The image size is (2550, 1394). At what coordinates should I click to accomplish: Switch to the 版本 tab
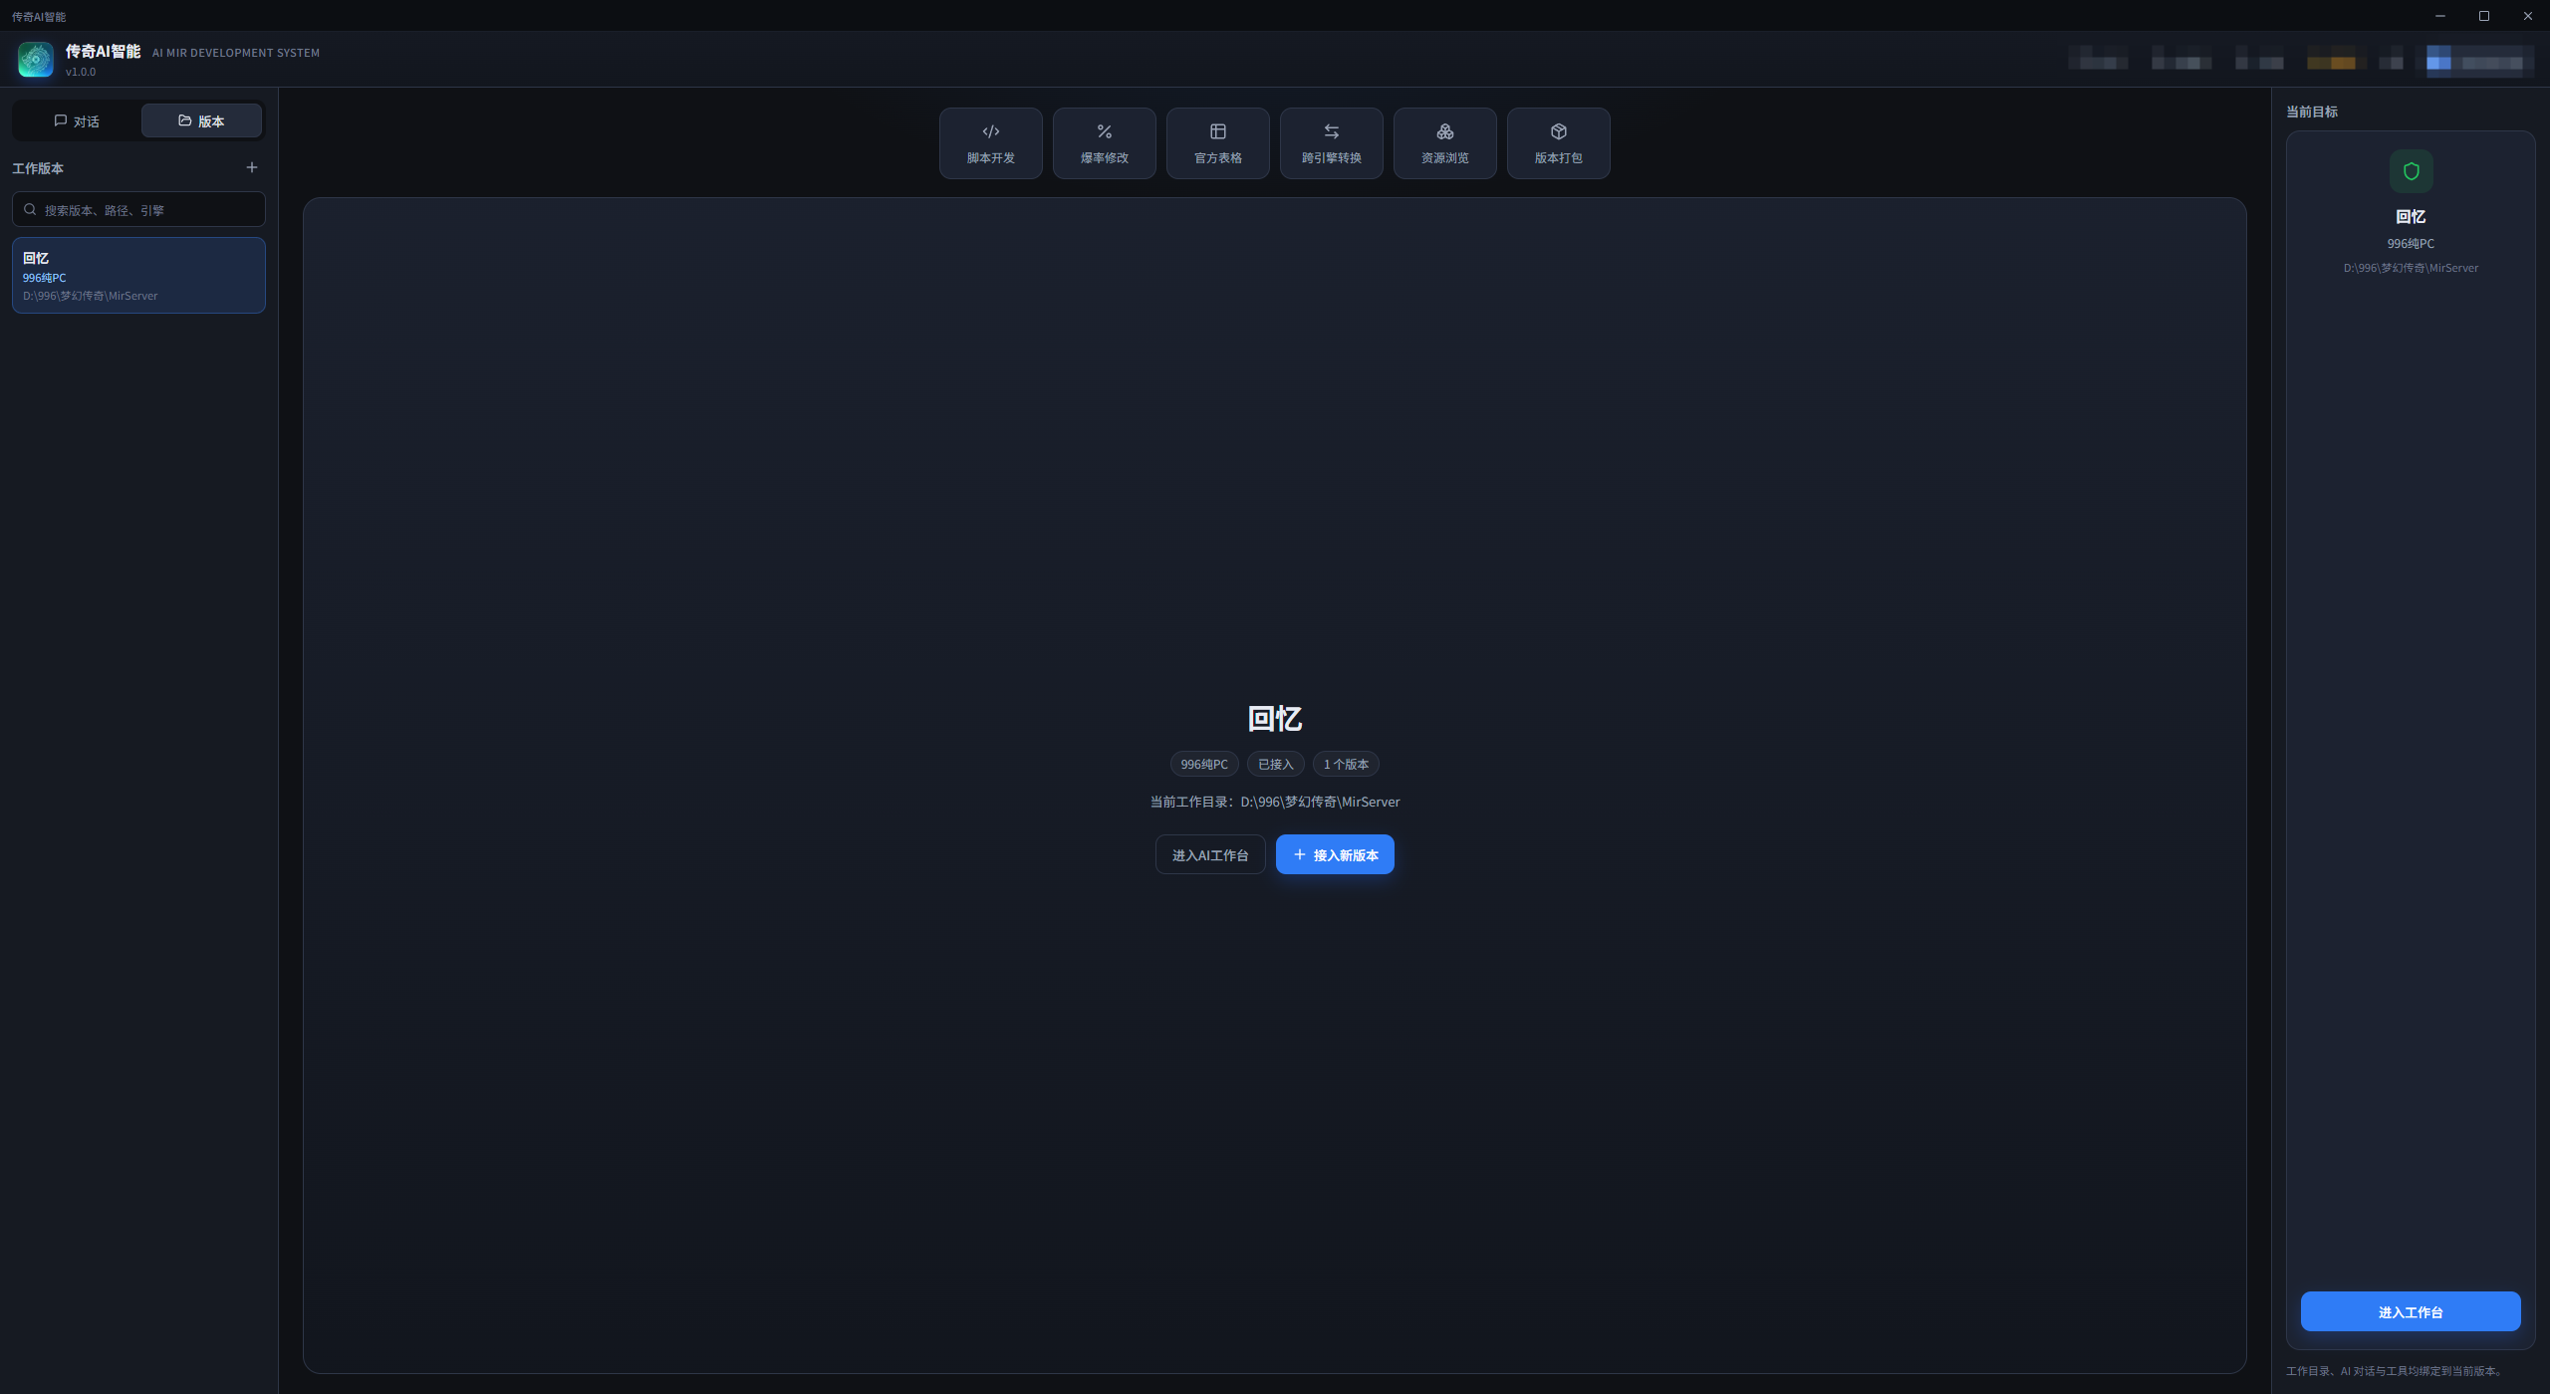201,120
